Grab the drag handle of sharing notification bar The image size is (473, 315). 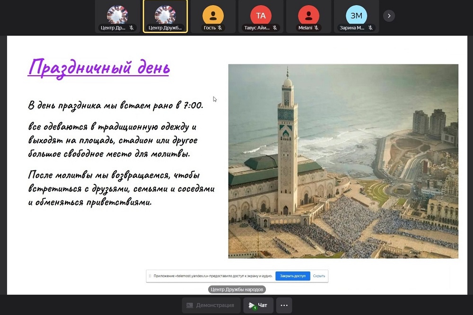pyautogui.click(x=150, y=276)
